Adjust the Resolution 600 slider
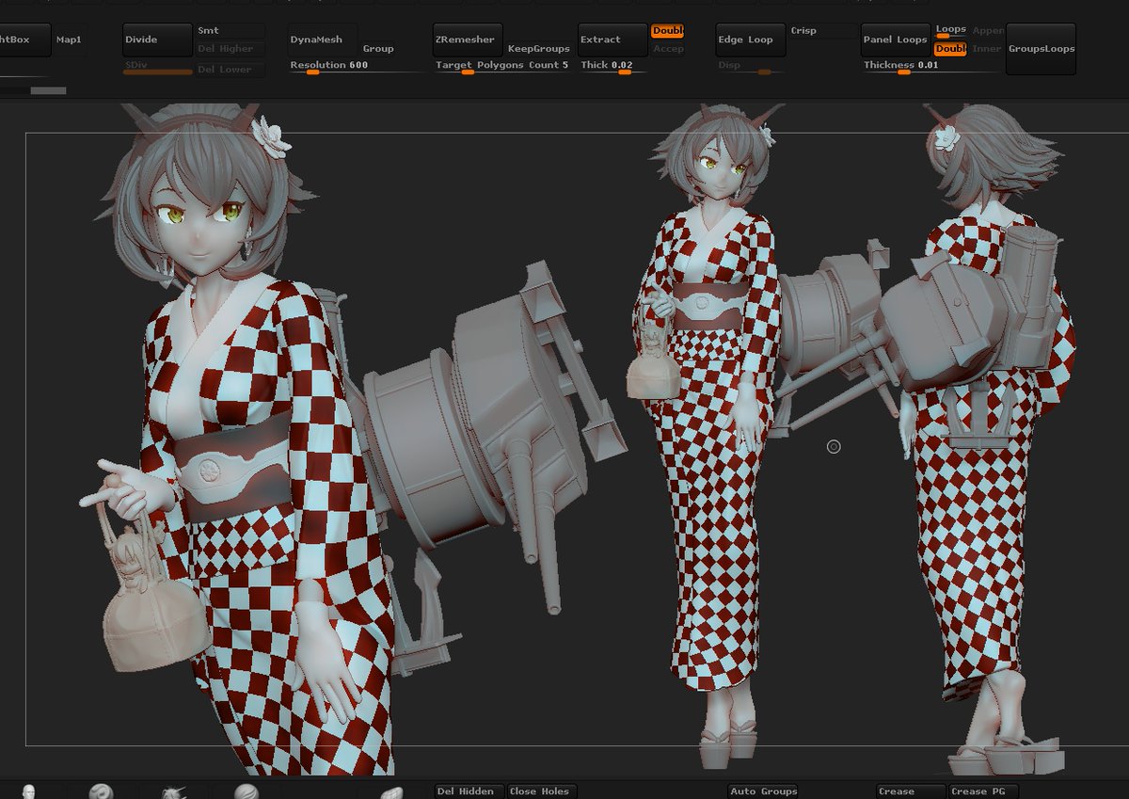This screenshot has height=799, width=1129. (358, 68)
